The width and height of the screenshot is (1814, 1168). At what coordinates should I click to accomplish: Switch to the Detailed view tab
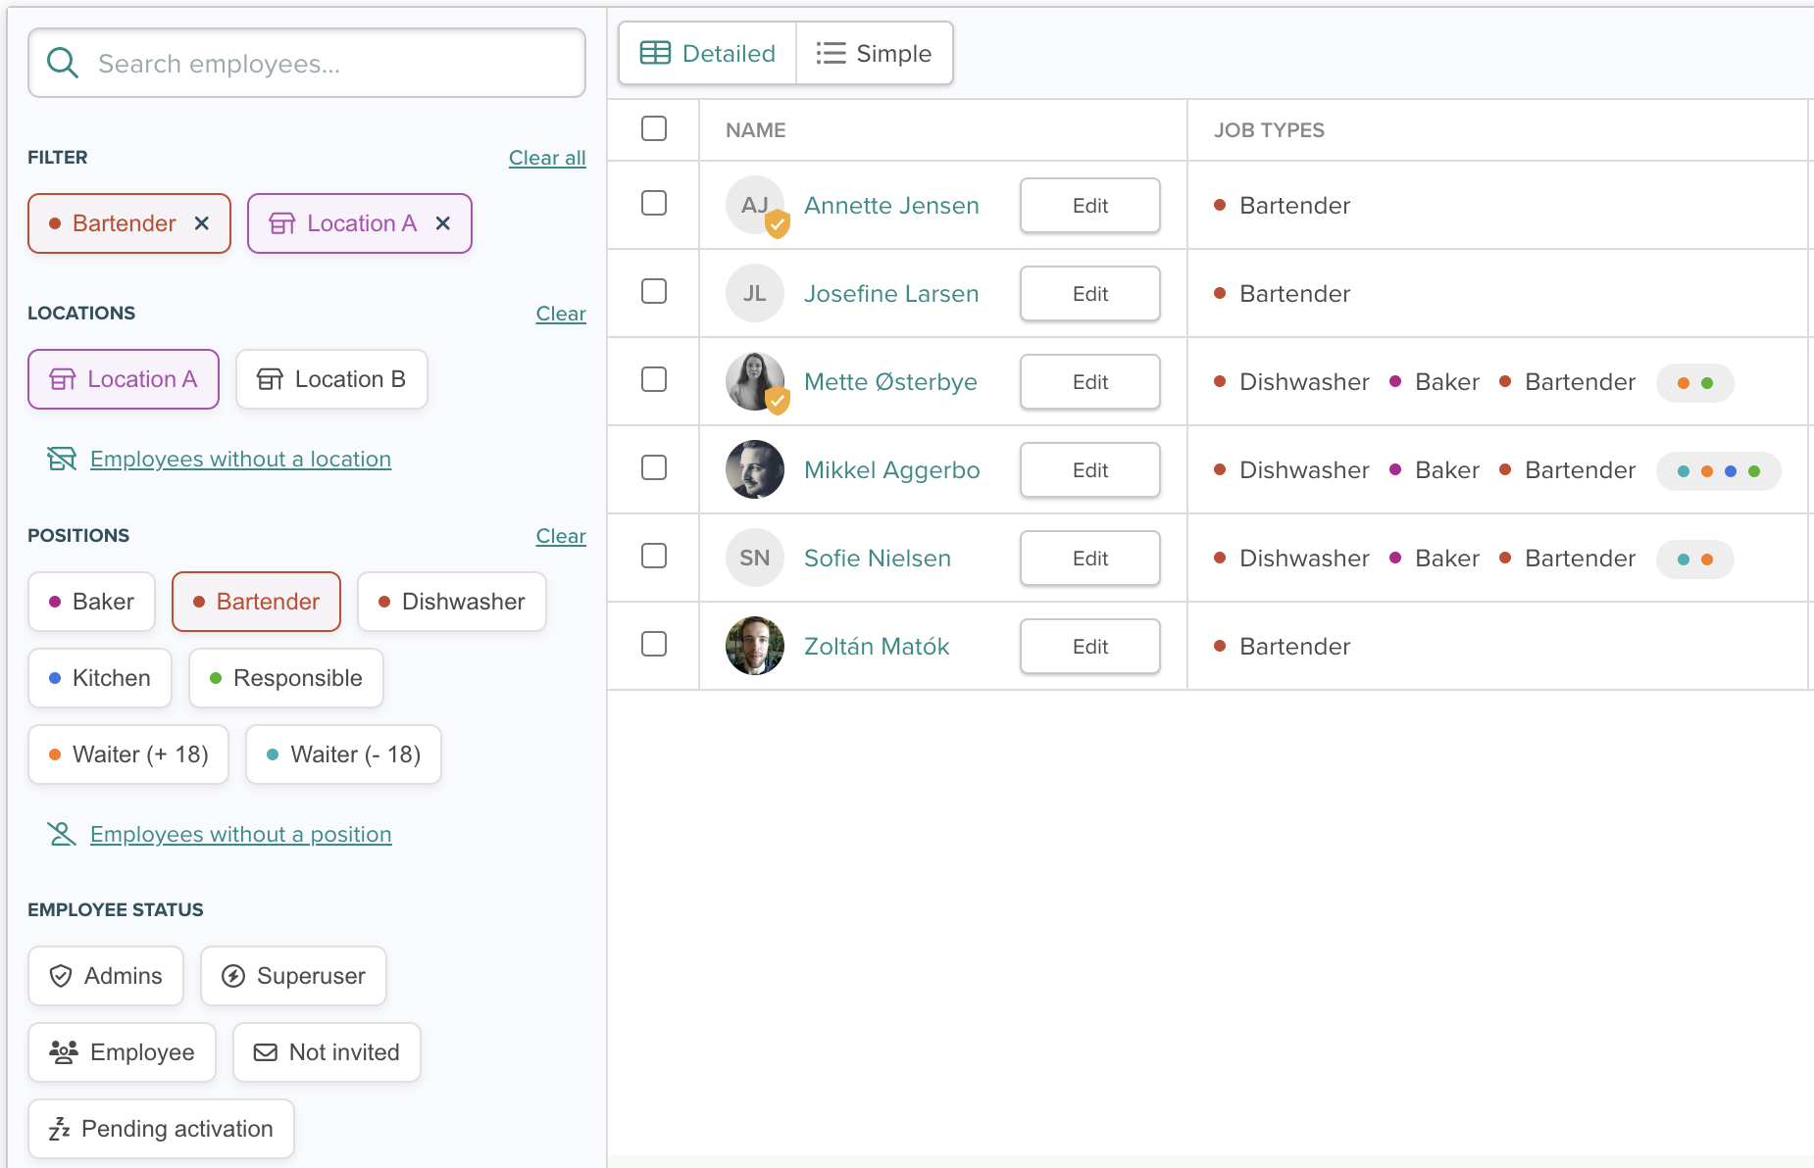tap(708, 54)
